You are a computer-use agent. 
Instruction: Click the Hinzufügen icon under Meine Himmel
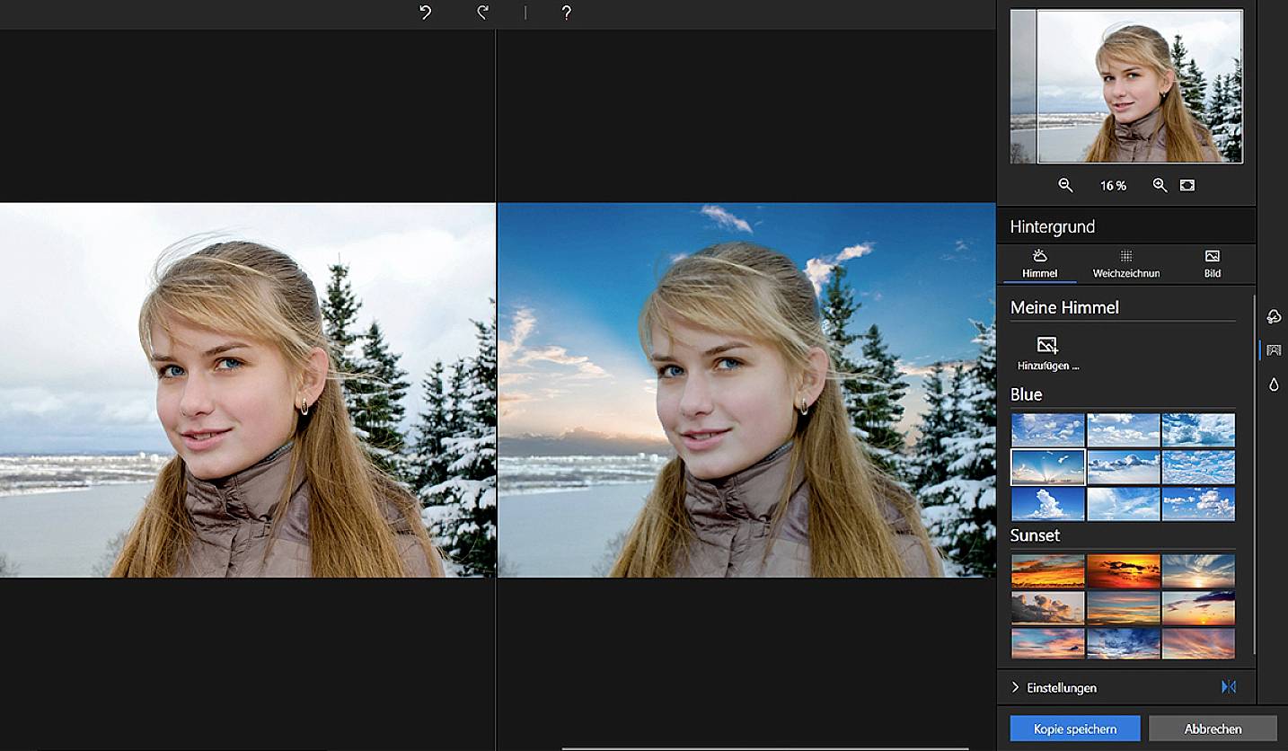pos(1046,344)
